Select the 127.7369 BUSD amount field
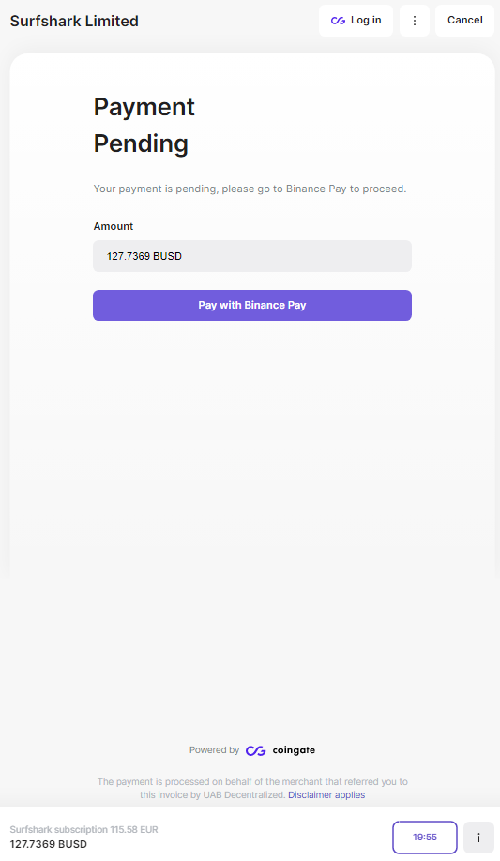Viewport: 500px width, 861px height. [x=252, y=256]
